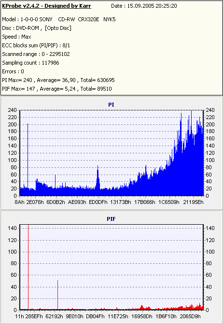Click the 16958Dh label on PIF axis
The height and width of the screenshot is (324, 223).
(142, 316)
